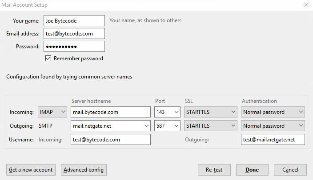Focus the Password field
This screenshot has width=313, height=180.
coord(74,47)
